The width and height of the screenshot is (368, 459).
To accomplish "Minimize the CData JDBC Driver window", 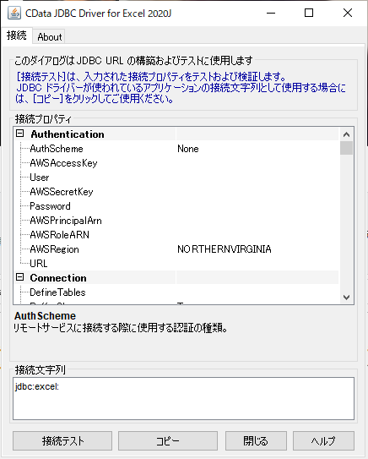I will (x=271, y=13).
